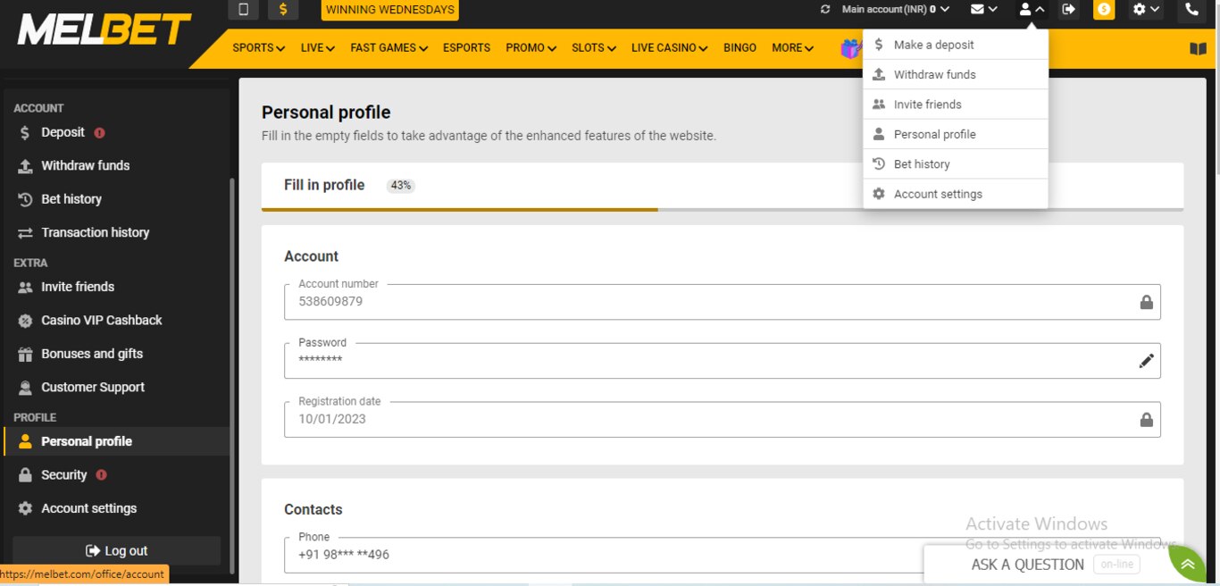Click the mobile phone app icon in top bar

(243, 10)
